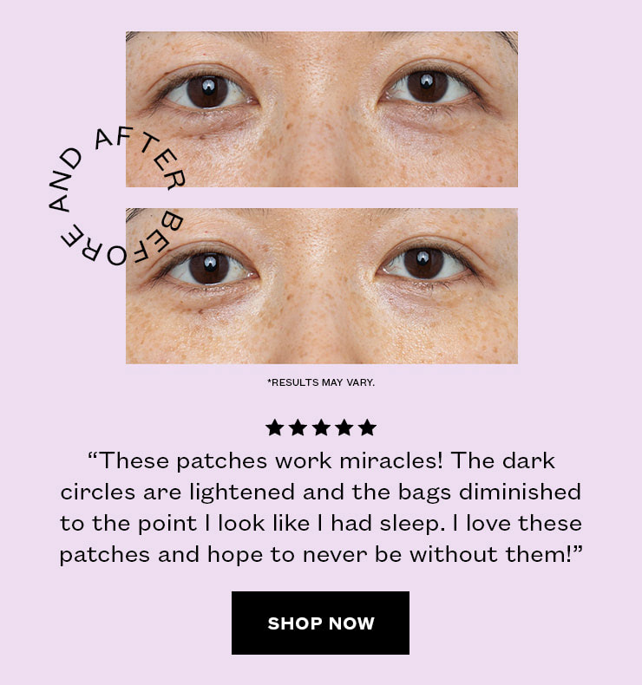The width and height of the screenshot is (642, 685).
Task: Select the third rating star
Action: click(321, 427)
